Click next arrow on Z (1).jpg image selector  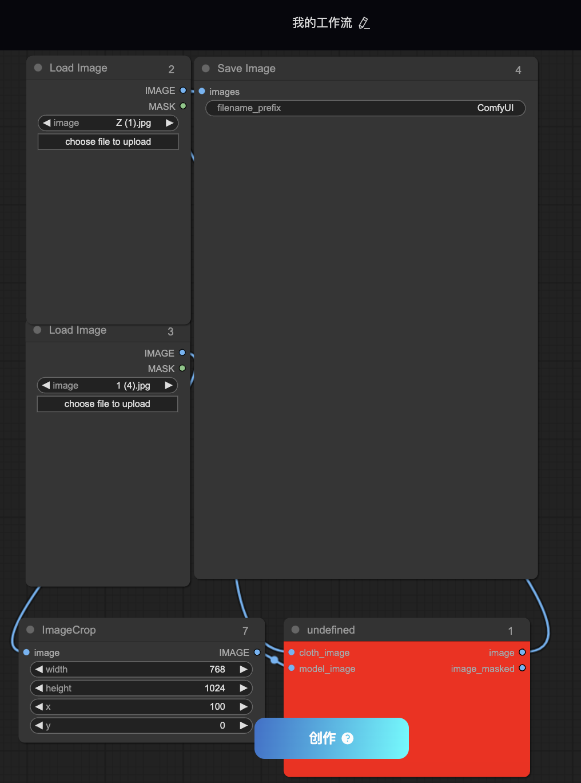click(x=169, y=123)
